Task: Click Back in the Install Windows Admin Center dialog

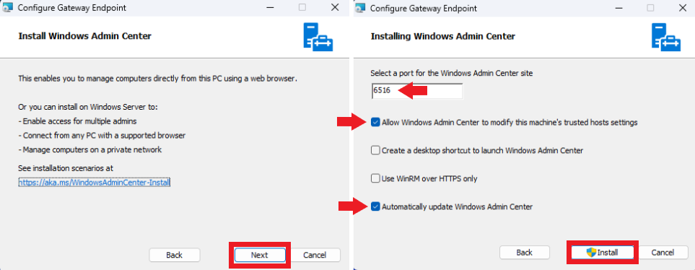Action: [x=174, y=255]
